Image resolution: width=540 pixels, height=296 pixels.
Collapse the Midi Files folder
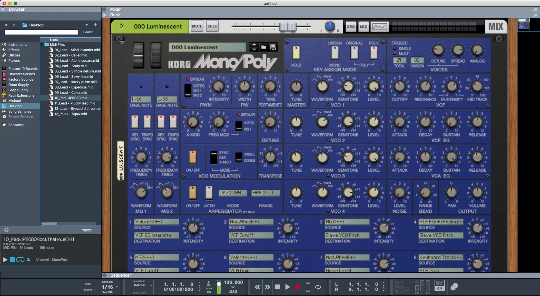tap(42, 44)
